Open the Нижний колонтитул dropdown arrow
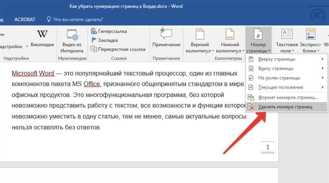 click(x=243, y=51)
